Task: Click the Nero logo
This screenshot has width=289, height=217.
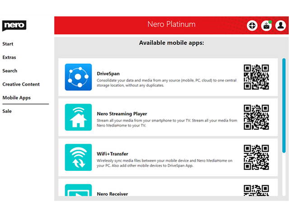Action: (x=14, y=26)
